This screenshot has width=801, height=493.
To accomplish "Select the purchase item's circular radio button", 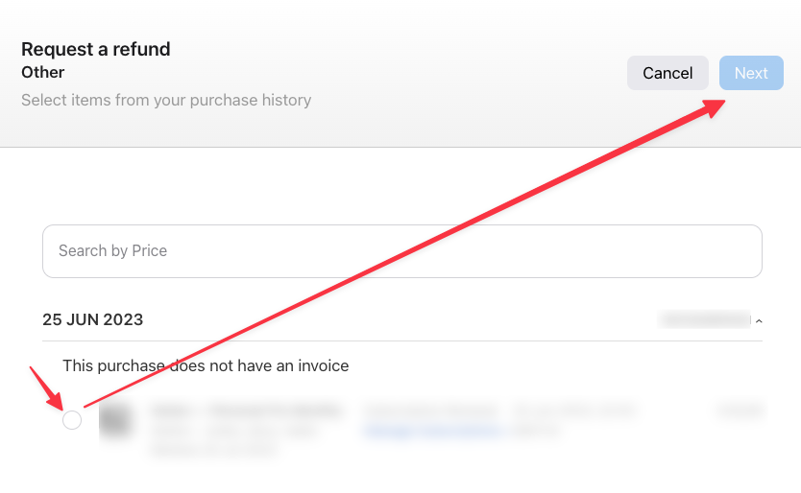I will click(72, 420).
